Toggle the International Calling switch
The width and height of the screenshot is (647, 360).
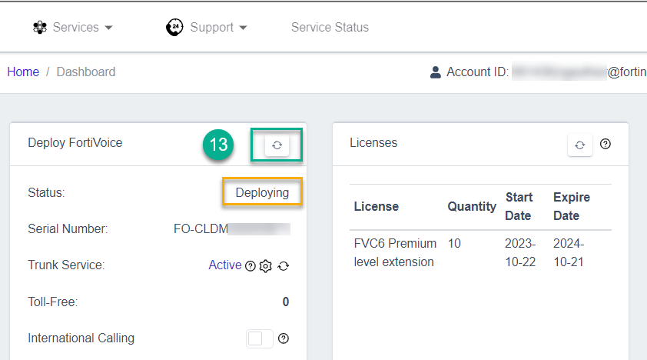point(260,338)
